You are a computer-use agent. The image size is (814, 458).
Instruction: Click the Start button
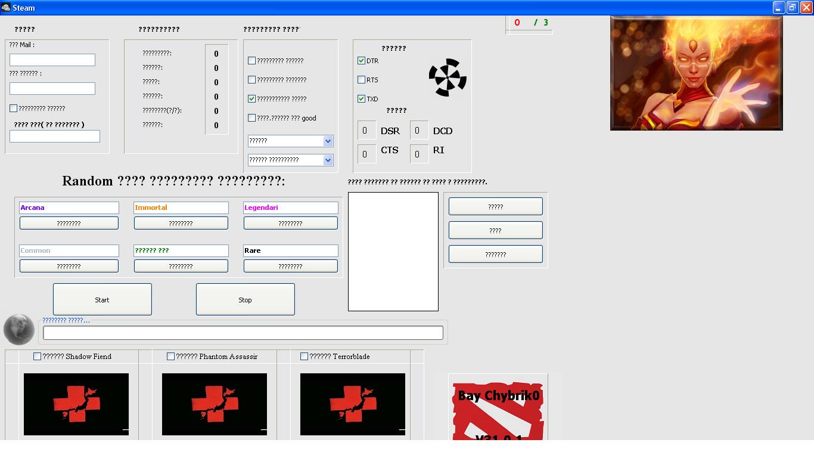tap(102, 299)
